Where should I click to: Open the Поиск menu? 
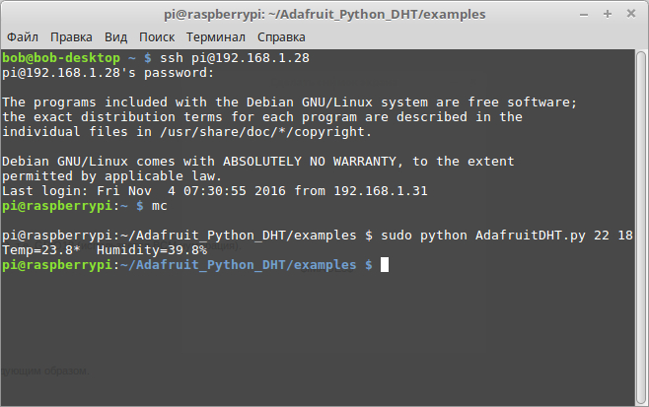tap(157, 37)
